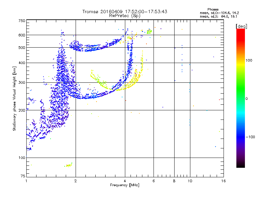
Task: Click the x-axis label '1'
Action: (x=26, y=181)
